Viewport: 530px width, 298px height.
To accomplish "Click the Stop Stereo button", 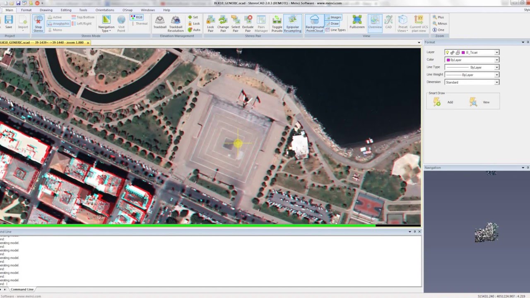I will [x=38, y=24].
